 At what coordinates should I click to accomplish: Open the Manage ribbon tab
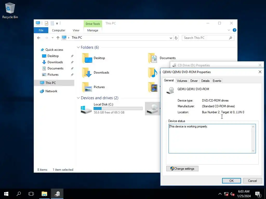[93, 30]
